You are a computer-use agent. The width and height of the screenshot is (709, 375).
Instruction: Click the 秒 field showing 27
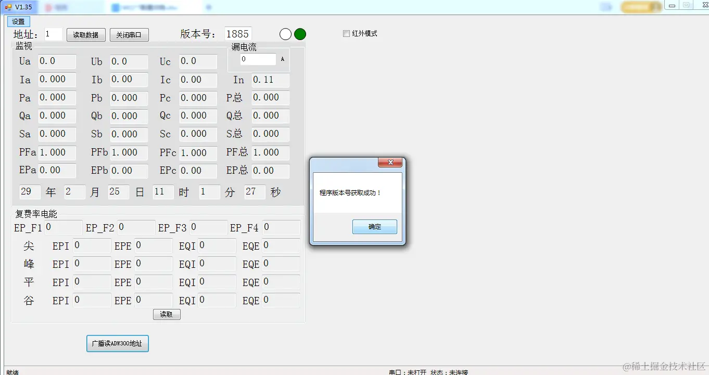coord(255,192)
